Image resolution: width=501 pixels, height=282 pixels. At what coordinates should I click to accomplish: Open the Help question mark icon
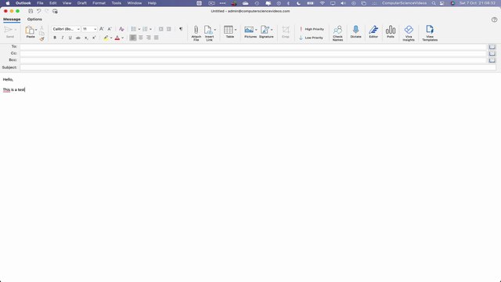(x=494, y=20)
